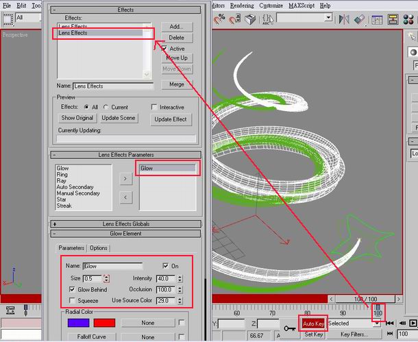The height and width of the screenshot is (342, 418).
Task: Switch to the Options tab
Action: pos(99,248)
